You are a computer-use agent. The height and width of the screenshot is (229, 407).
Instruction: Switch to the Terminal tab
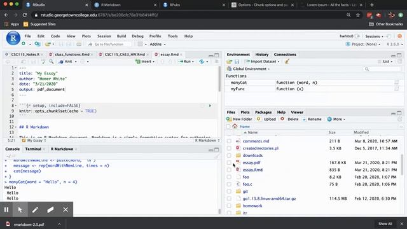coord(33,149)
